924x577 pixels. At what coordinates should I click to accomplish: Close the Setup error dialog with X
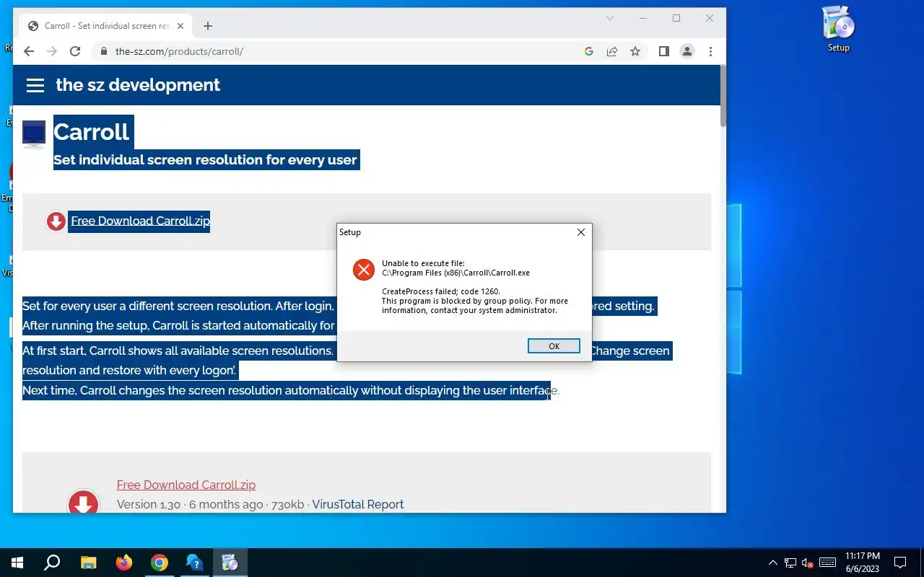[x=581, y=232]
